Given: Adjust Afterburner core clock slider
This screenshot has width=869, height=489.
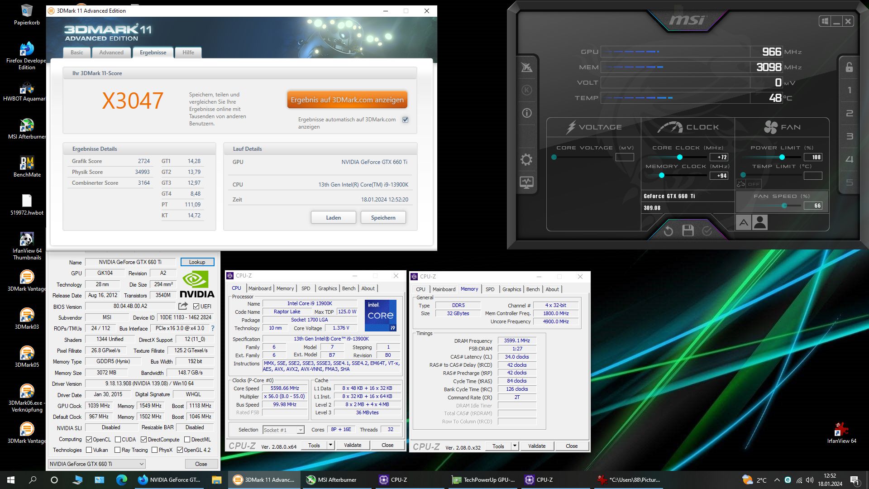Looking at the screenshot, I should pos(679,157).
